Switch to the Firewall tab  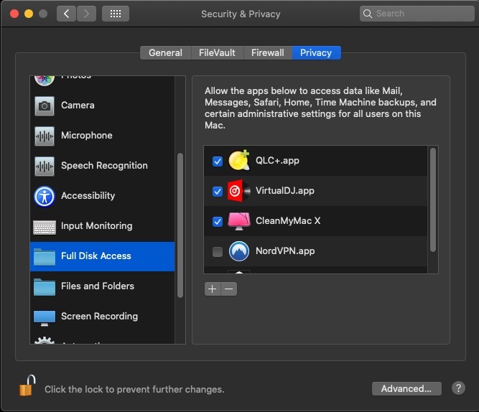point(267,52)
